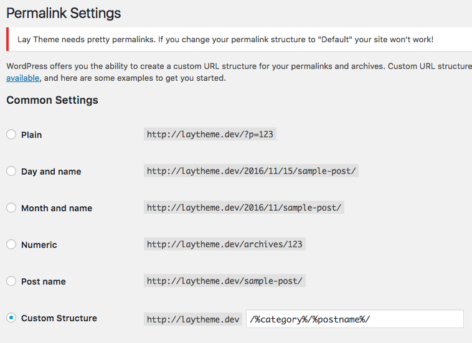
Task: Click the "Custom Structure" label
Action: point(59,318)
